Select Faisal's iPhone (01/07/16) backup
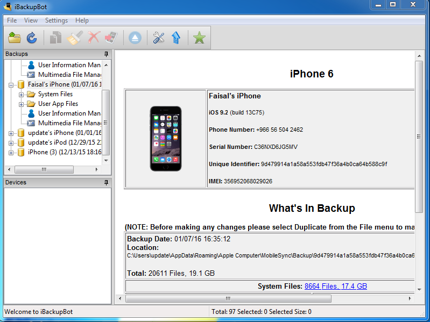 (65, 84)
